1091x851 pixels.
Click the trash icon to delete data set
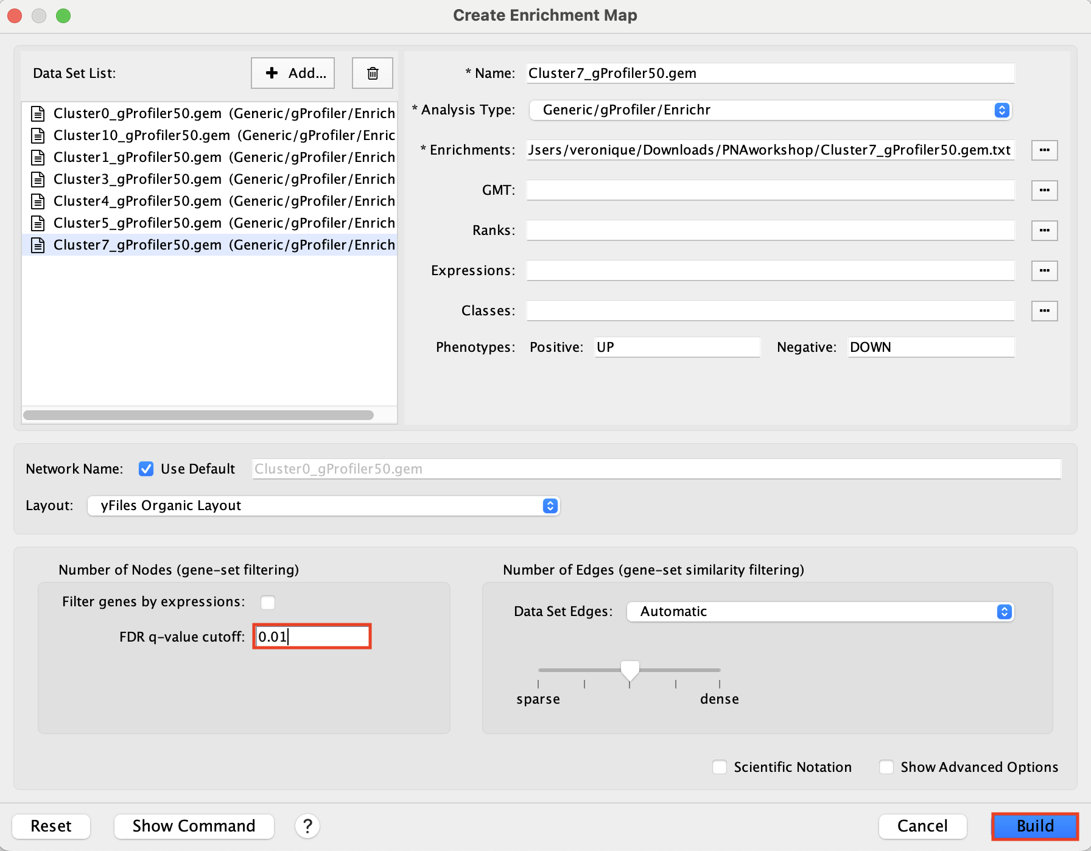(x=372, y=73)
